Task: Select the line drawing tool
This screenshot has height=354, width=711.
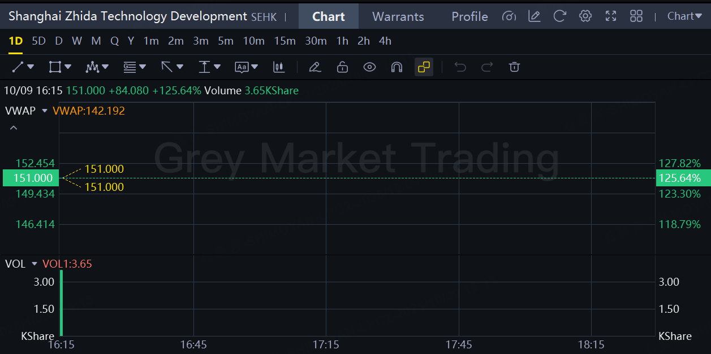Action: (18, 67)
